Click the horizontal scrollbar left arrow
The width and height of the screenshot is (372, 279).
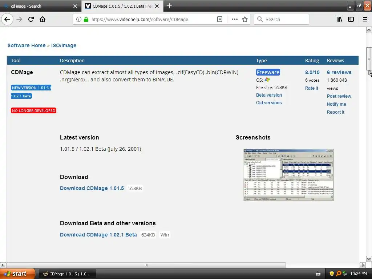[3, 265]
